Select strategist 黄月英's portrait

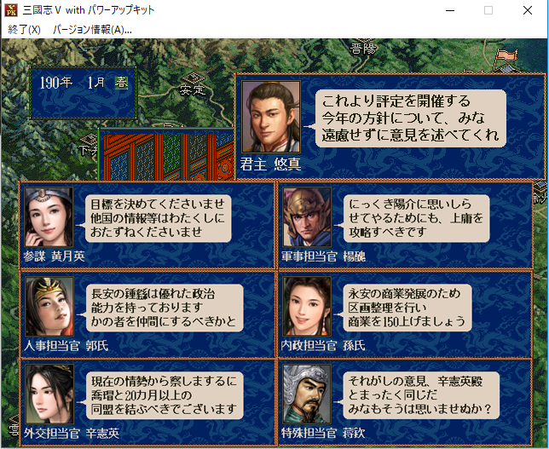point(49,217)
